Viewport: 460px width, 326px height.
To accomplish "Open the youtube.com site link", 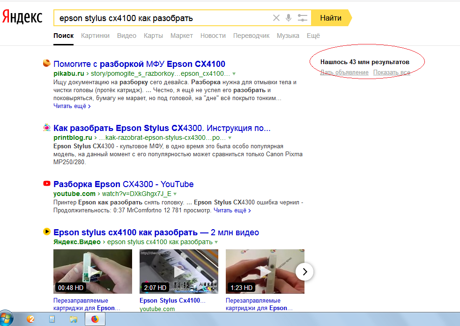I will click(74, 194).
